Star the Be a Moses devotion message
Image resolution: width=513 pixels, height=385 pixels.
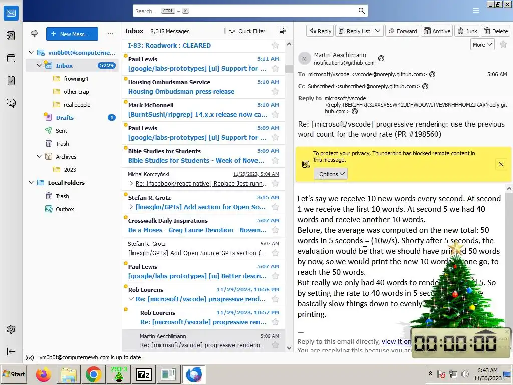[x=275, y=230]
